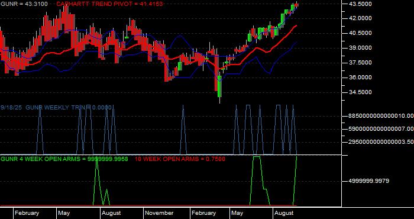
Task: Click the GUNR = 43.3100 price label
Action: [24, 4]
